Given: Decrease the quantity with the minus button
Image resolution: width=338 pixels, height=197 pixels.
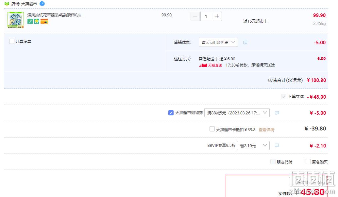Looking at the screenshot, I should pos(195,16).
